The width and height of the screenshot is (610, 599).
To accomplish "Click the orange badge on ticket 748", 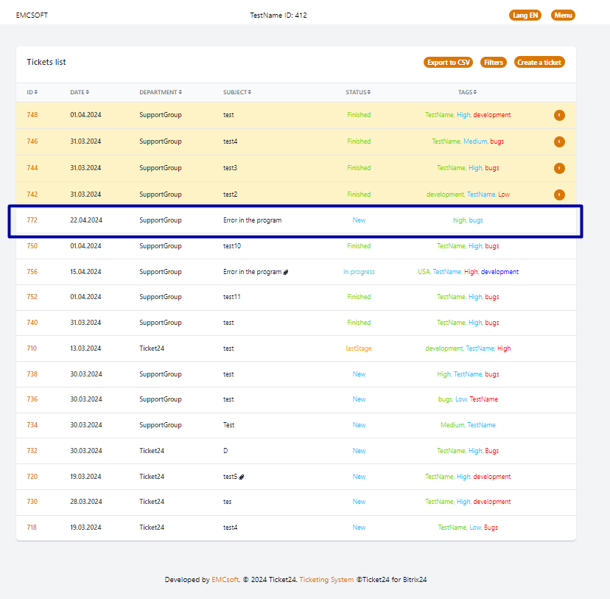I will tap(559, 115).
